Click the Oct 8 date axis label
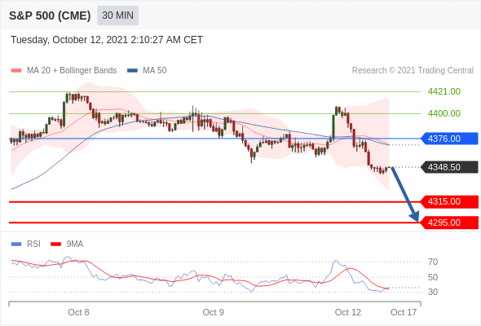The width and height of the screenshot is (481, 326). pyautogui.click(x=78, y=312)
